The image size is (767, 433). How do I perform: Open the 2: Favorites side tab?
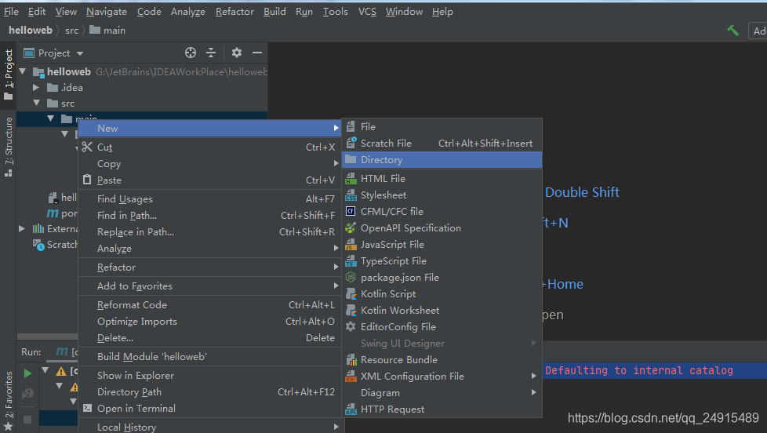point(9,400)
